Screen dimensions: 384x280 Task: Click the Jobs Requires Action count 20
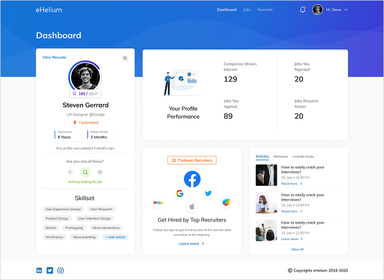point(299,116)
